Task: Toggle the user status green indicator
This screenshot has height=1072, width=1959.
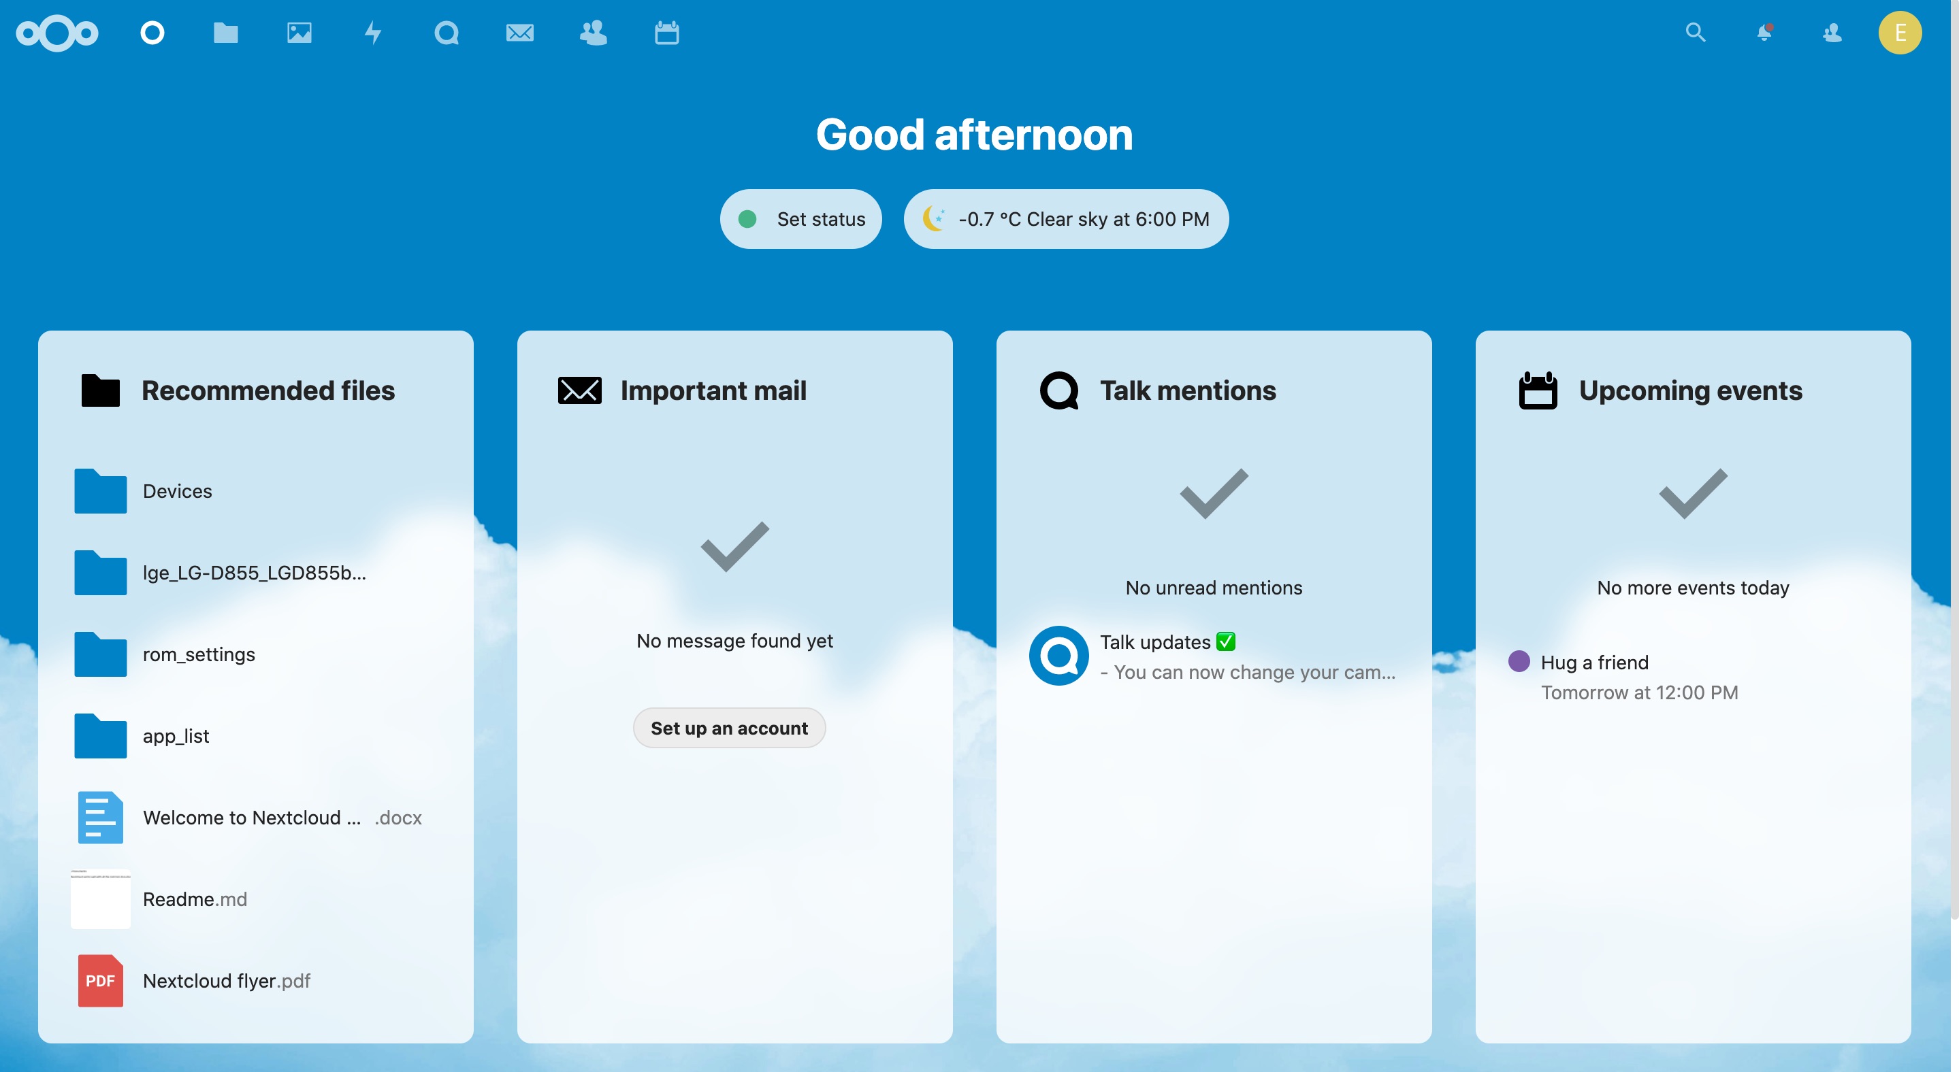Action: click(749, 218)
